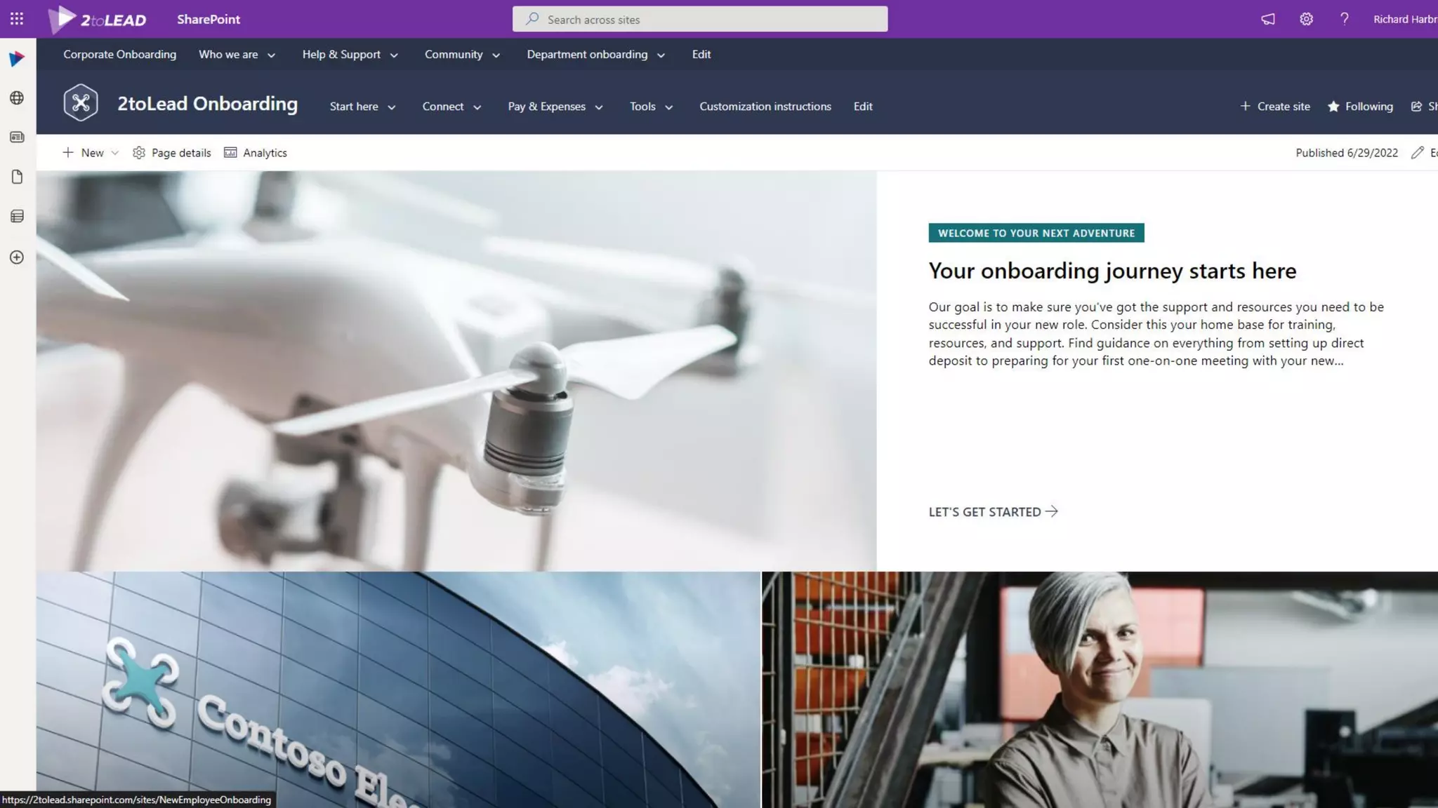Open the megaphone feedback icon
Image resolution: width=1438 pixels, height=808 pixels.
[1267, 19]
